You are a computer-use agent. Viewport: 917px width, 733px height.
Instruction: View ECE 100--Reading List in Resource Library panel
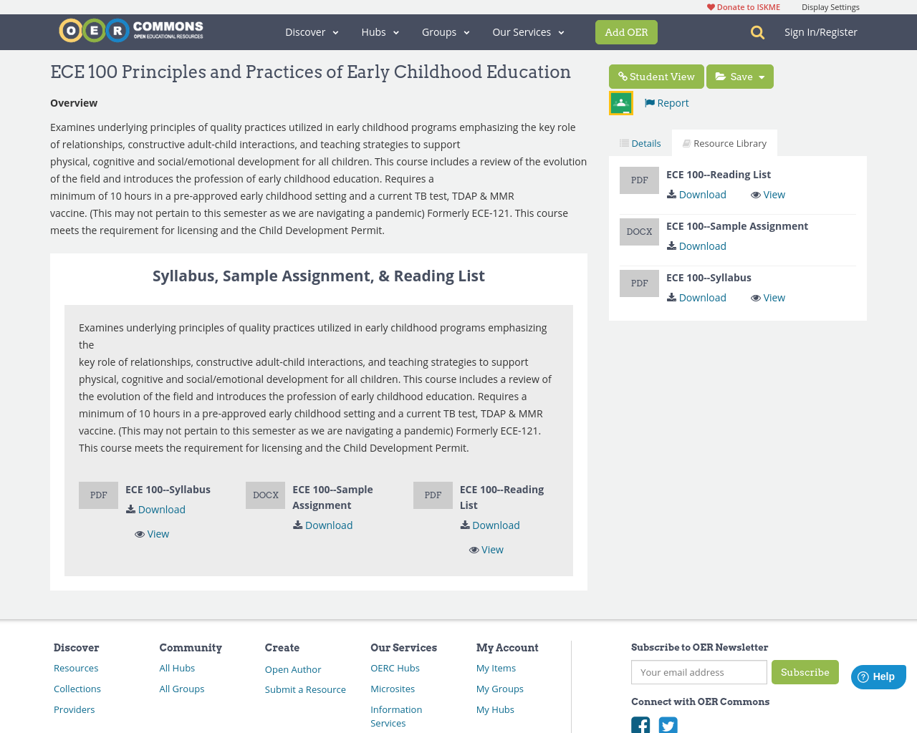pyautogui.click(x=768, y=195)
